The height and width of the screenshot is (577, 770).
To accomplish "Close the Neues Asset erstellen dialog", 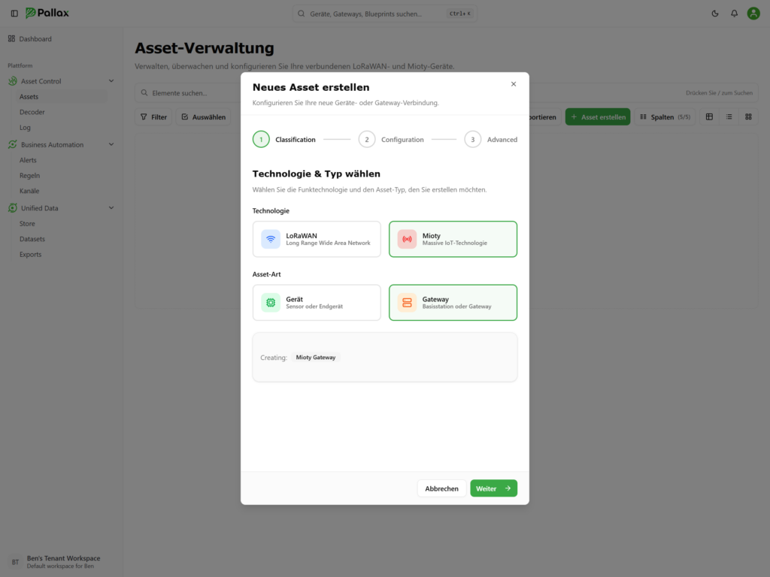I will [x=514, y=84].
